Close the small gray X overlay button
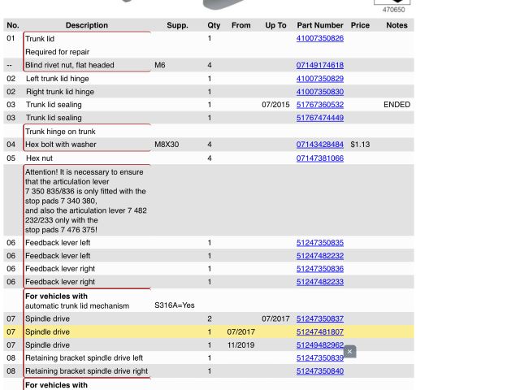Screen dimensions: 520x390 349,352
